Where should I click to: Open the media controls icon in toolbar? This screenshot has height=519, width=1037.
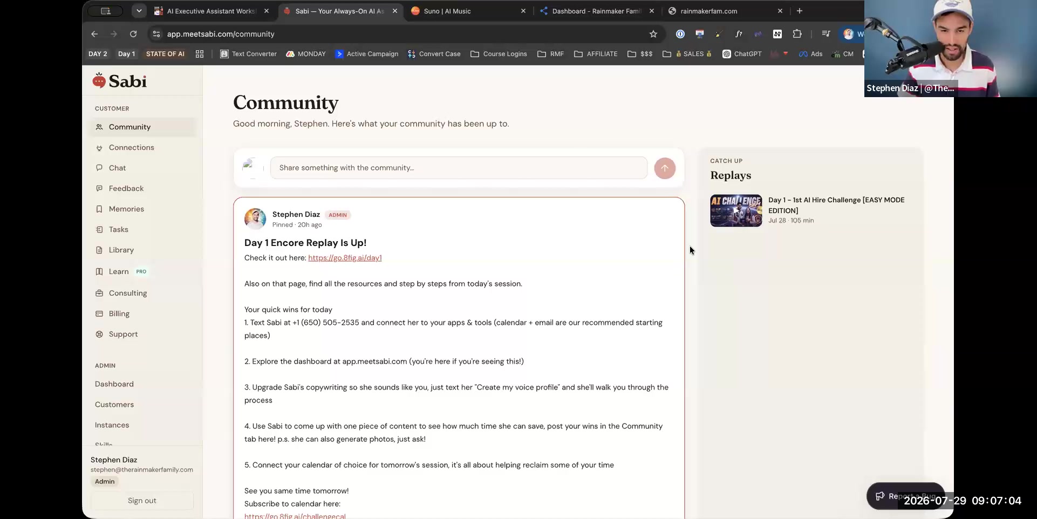(x=826, y=34)
